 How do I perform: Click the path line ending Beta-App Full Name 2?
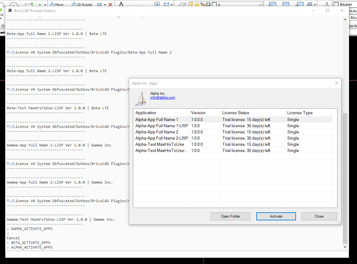coord(89,52)
